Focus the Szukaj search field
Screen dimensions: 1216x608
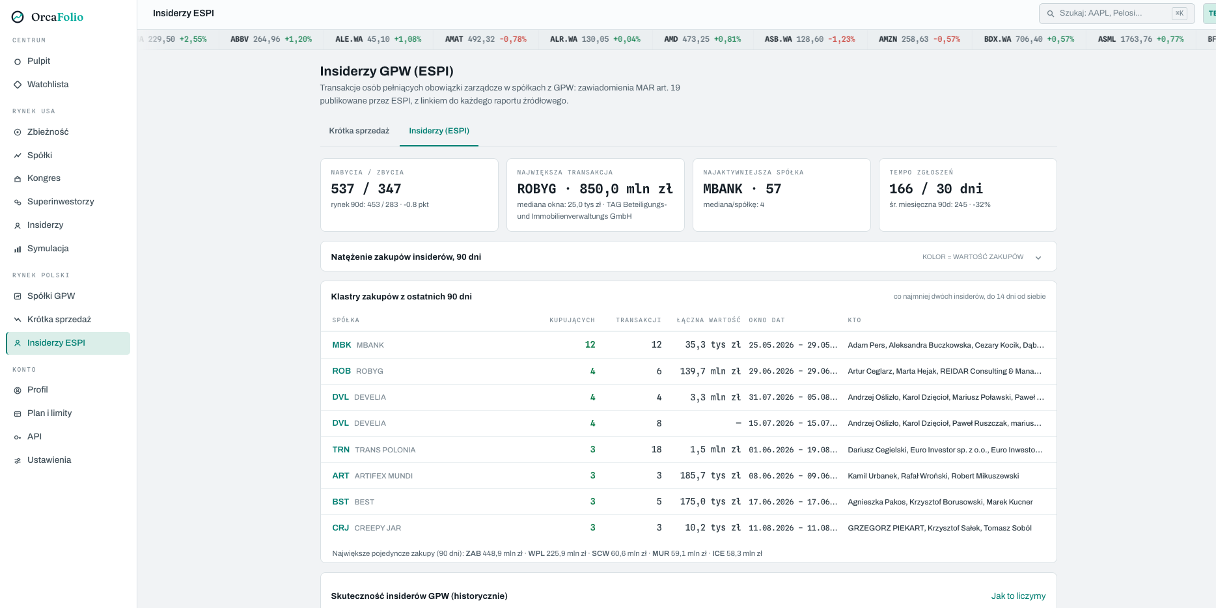tap(1116, 13)
